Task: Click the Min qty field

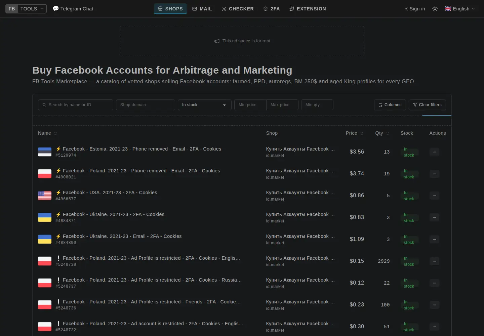Action: [x=317, y=105]
